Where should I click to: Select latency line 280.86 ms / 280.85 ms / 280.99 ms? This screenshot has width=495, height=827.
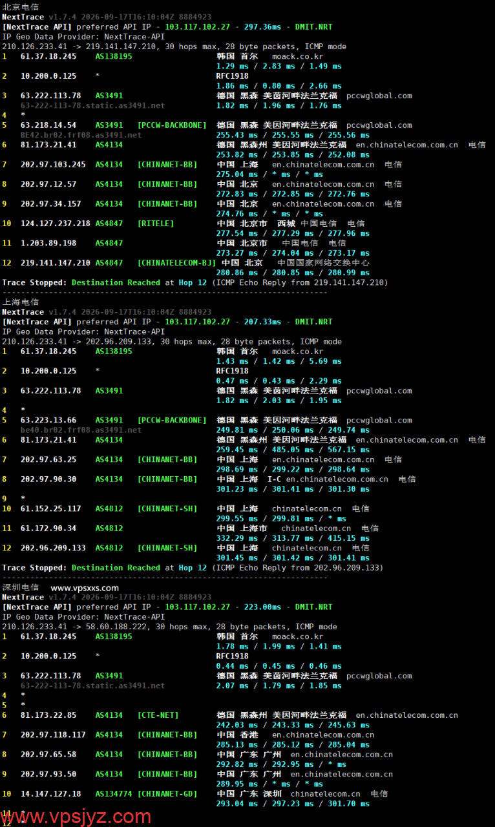click(x=293, y=273)
